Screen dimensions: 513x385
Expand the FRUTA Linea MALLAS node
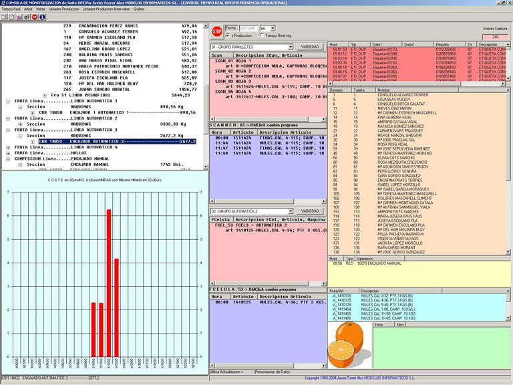coord(8,153)
